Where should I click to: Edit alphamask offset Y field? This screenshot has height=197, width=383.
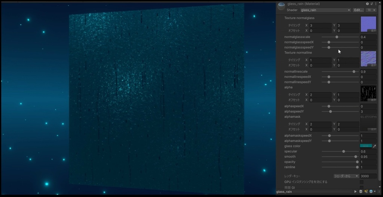click(x=348, y=129)
